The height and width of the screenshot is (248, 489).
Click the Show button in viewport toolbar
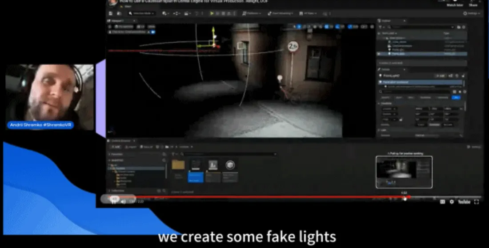pos(151,27)
